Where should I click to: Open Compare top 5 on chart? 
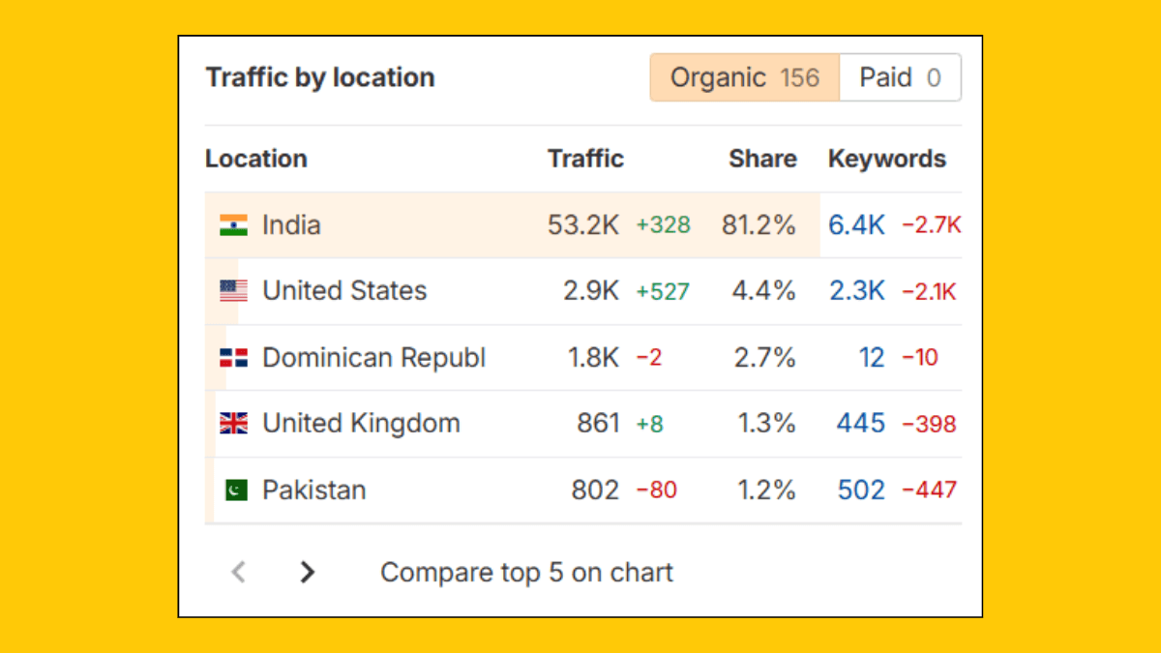(526, 572)
